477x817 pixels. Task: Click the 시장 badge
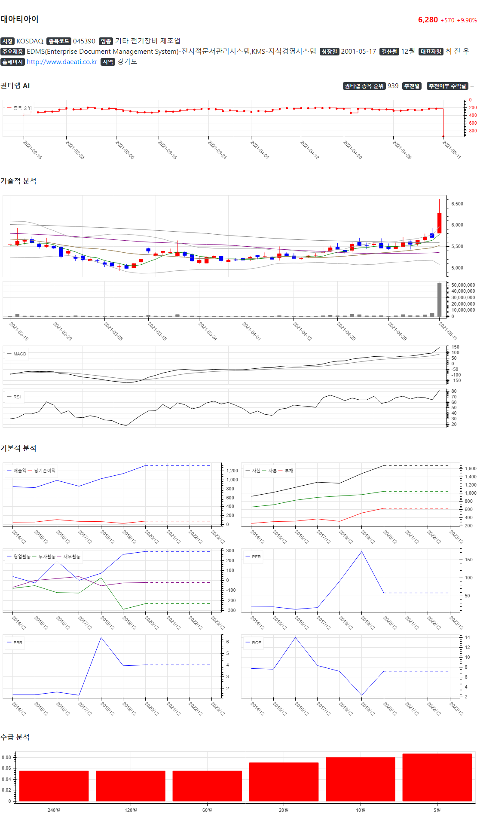7,41
